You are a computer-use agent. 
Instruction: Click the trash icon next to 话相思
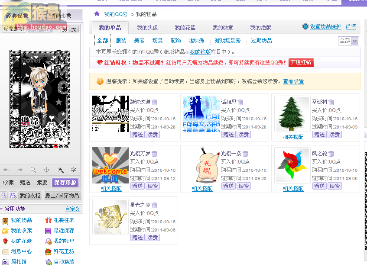coord(240,102)
